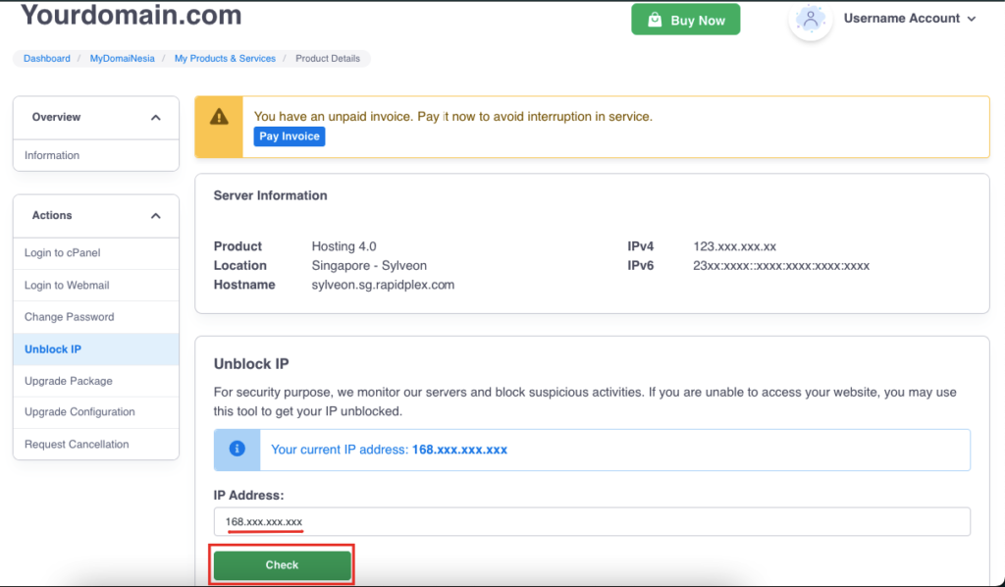This screenshot has width=1005, height=587.
Task: Click the user avatar icon
Action: [810, 20]
